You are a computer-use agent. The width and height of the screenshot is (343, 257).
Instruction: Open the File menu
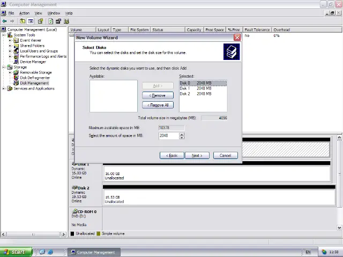tap(11, 13)
